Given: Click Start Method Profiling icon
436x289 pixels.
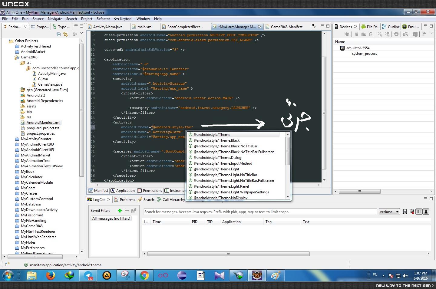Looking at the screenshot, I should coord(387,34).
